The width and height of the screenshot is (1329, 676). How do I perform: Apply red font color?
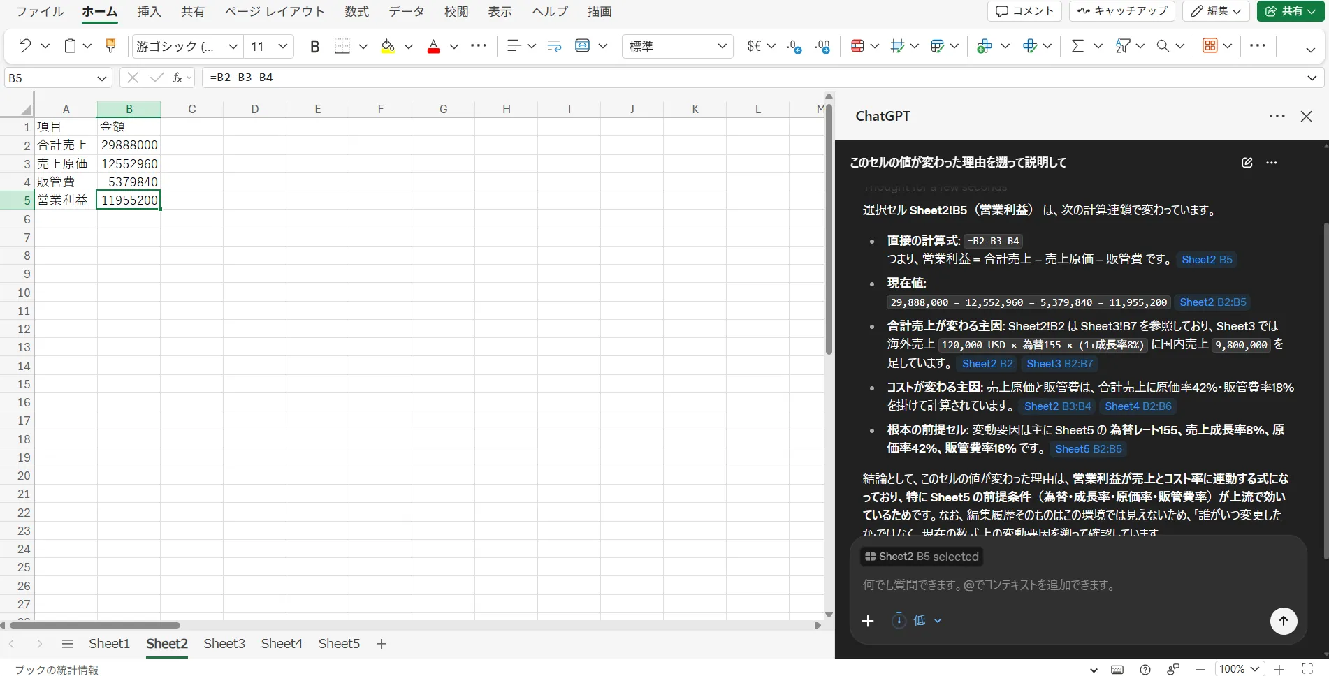click(433, 46)
